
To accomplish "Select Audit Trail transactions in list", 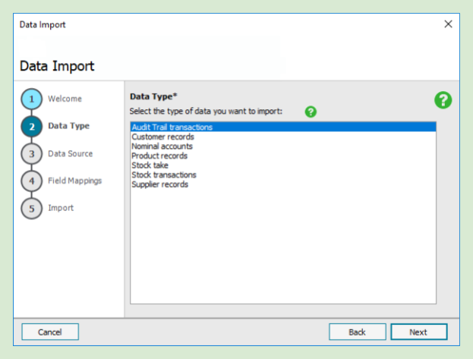I will click(x=172, y=128).
